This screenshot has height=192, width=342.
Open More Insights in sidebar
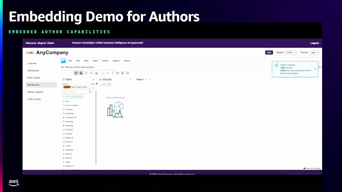pos(34,78)
